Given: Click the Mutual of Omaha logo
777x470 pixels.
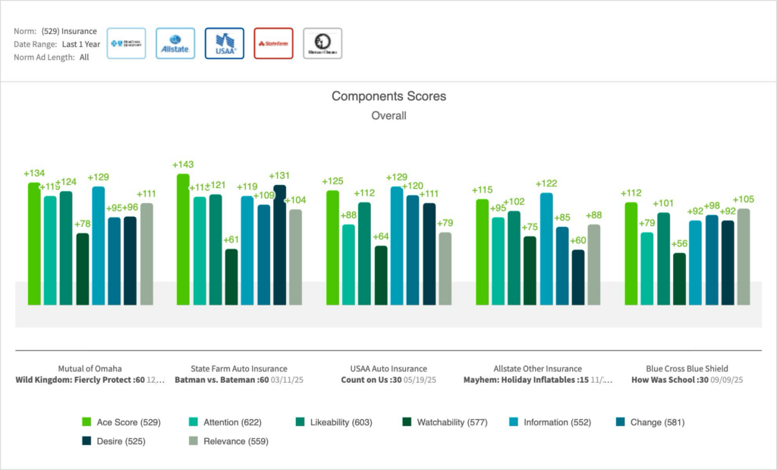Looking at the screenshot, I should [322, 43].
